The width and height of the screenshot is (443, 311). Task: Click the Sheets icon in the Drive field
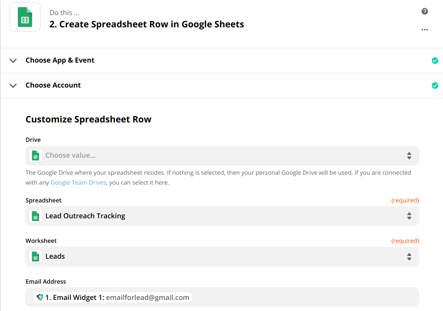coord(35,156)
